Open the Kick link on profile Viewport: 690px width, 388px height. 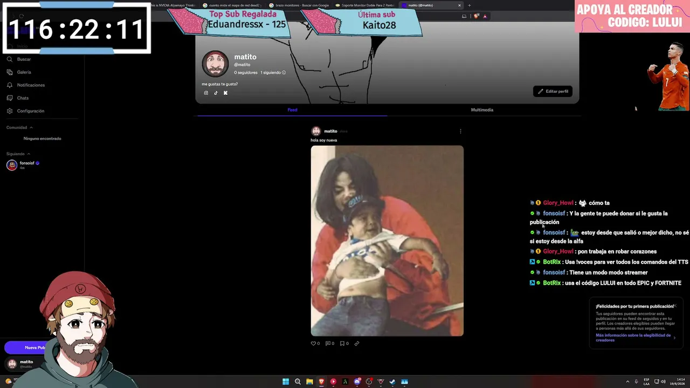point(225,93)
